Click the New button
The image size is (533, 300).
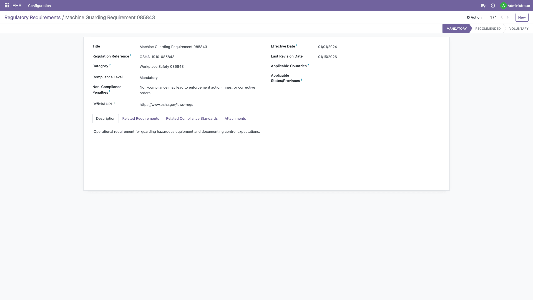[x=522, y=17]
